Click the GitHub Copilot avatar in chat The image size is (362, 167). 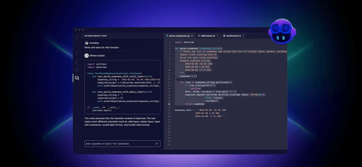[87, 56]
